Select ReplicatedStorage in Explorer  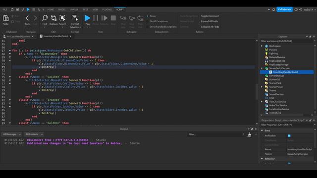tap(278, 65)
